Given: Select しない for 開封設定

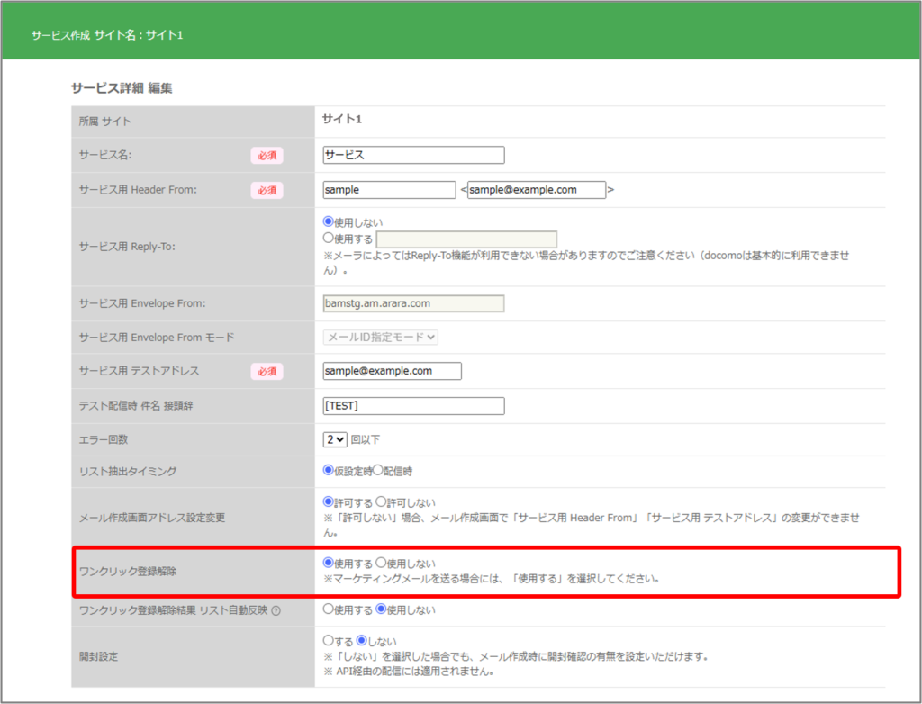Looking at the screenshot, I should pyautogui.click(x=362, y=641).
